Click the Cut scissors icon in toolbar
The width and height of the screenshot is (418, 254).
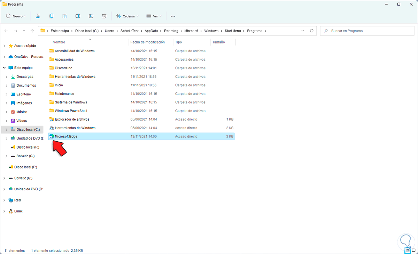pos(38,16)
